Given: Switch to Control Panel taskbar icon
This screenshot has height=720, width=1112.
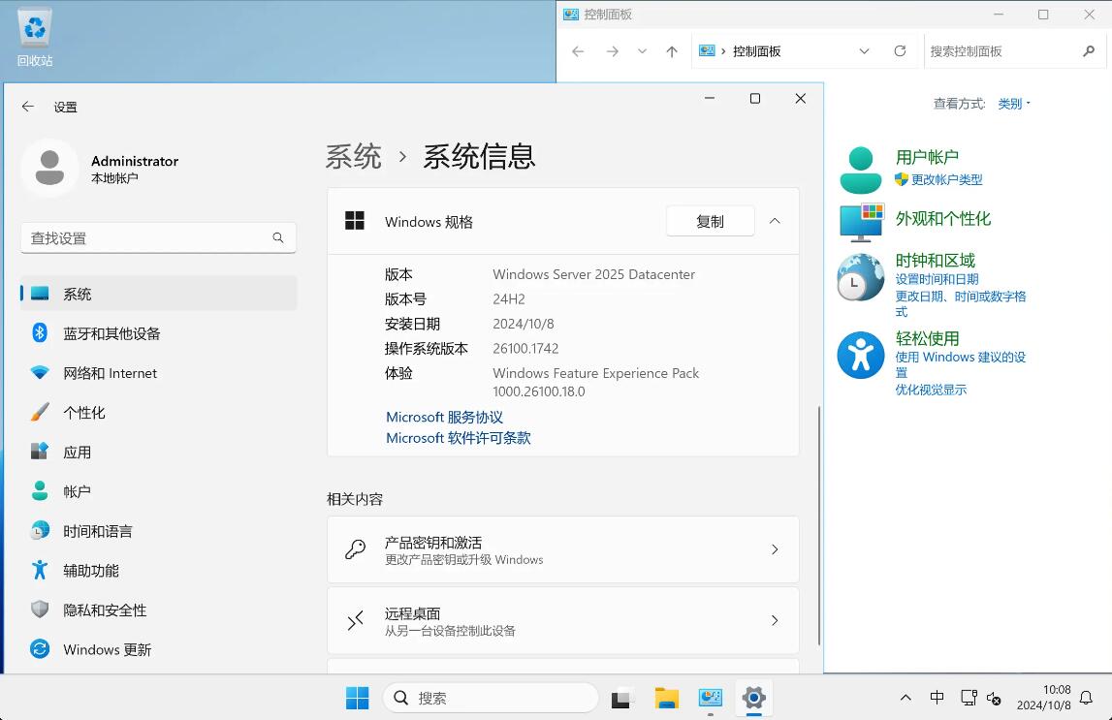Looking at the screenshot, I should pos(710,698).
